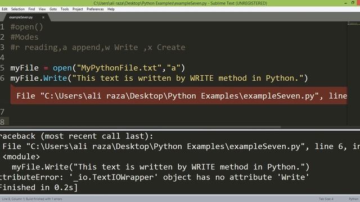Click the 'Build finished with 1 errors' status text
The image size is (360, 202).
pyautogui.click(x=44, y=199)
